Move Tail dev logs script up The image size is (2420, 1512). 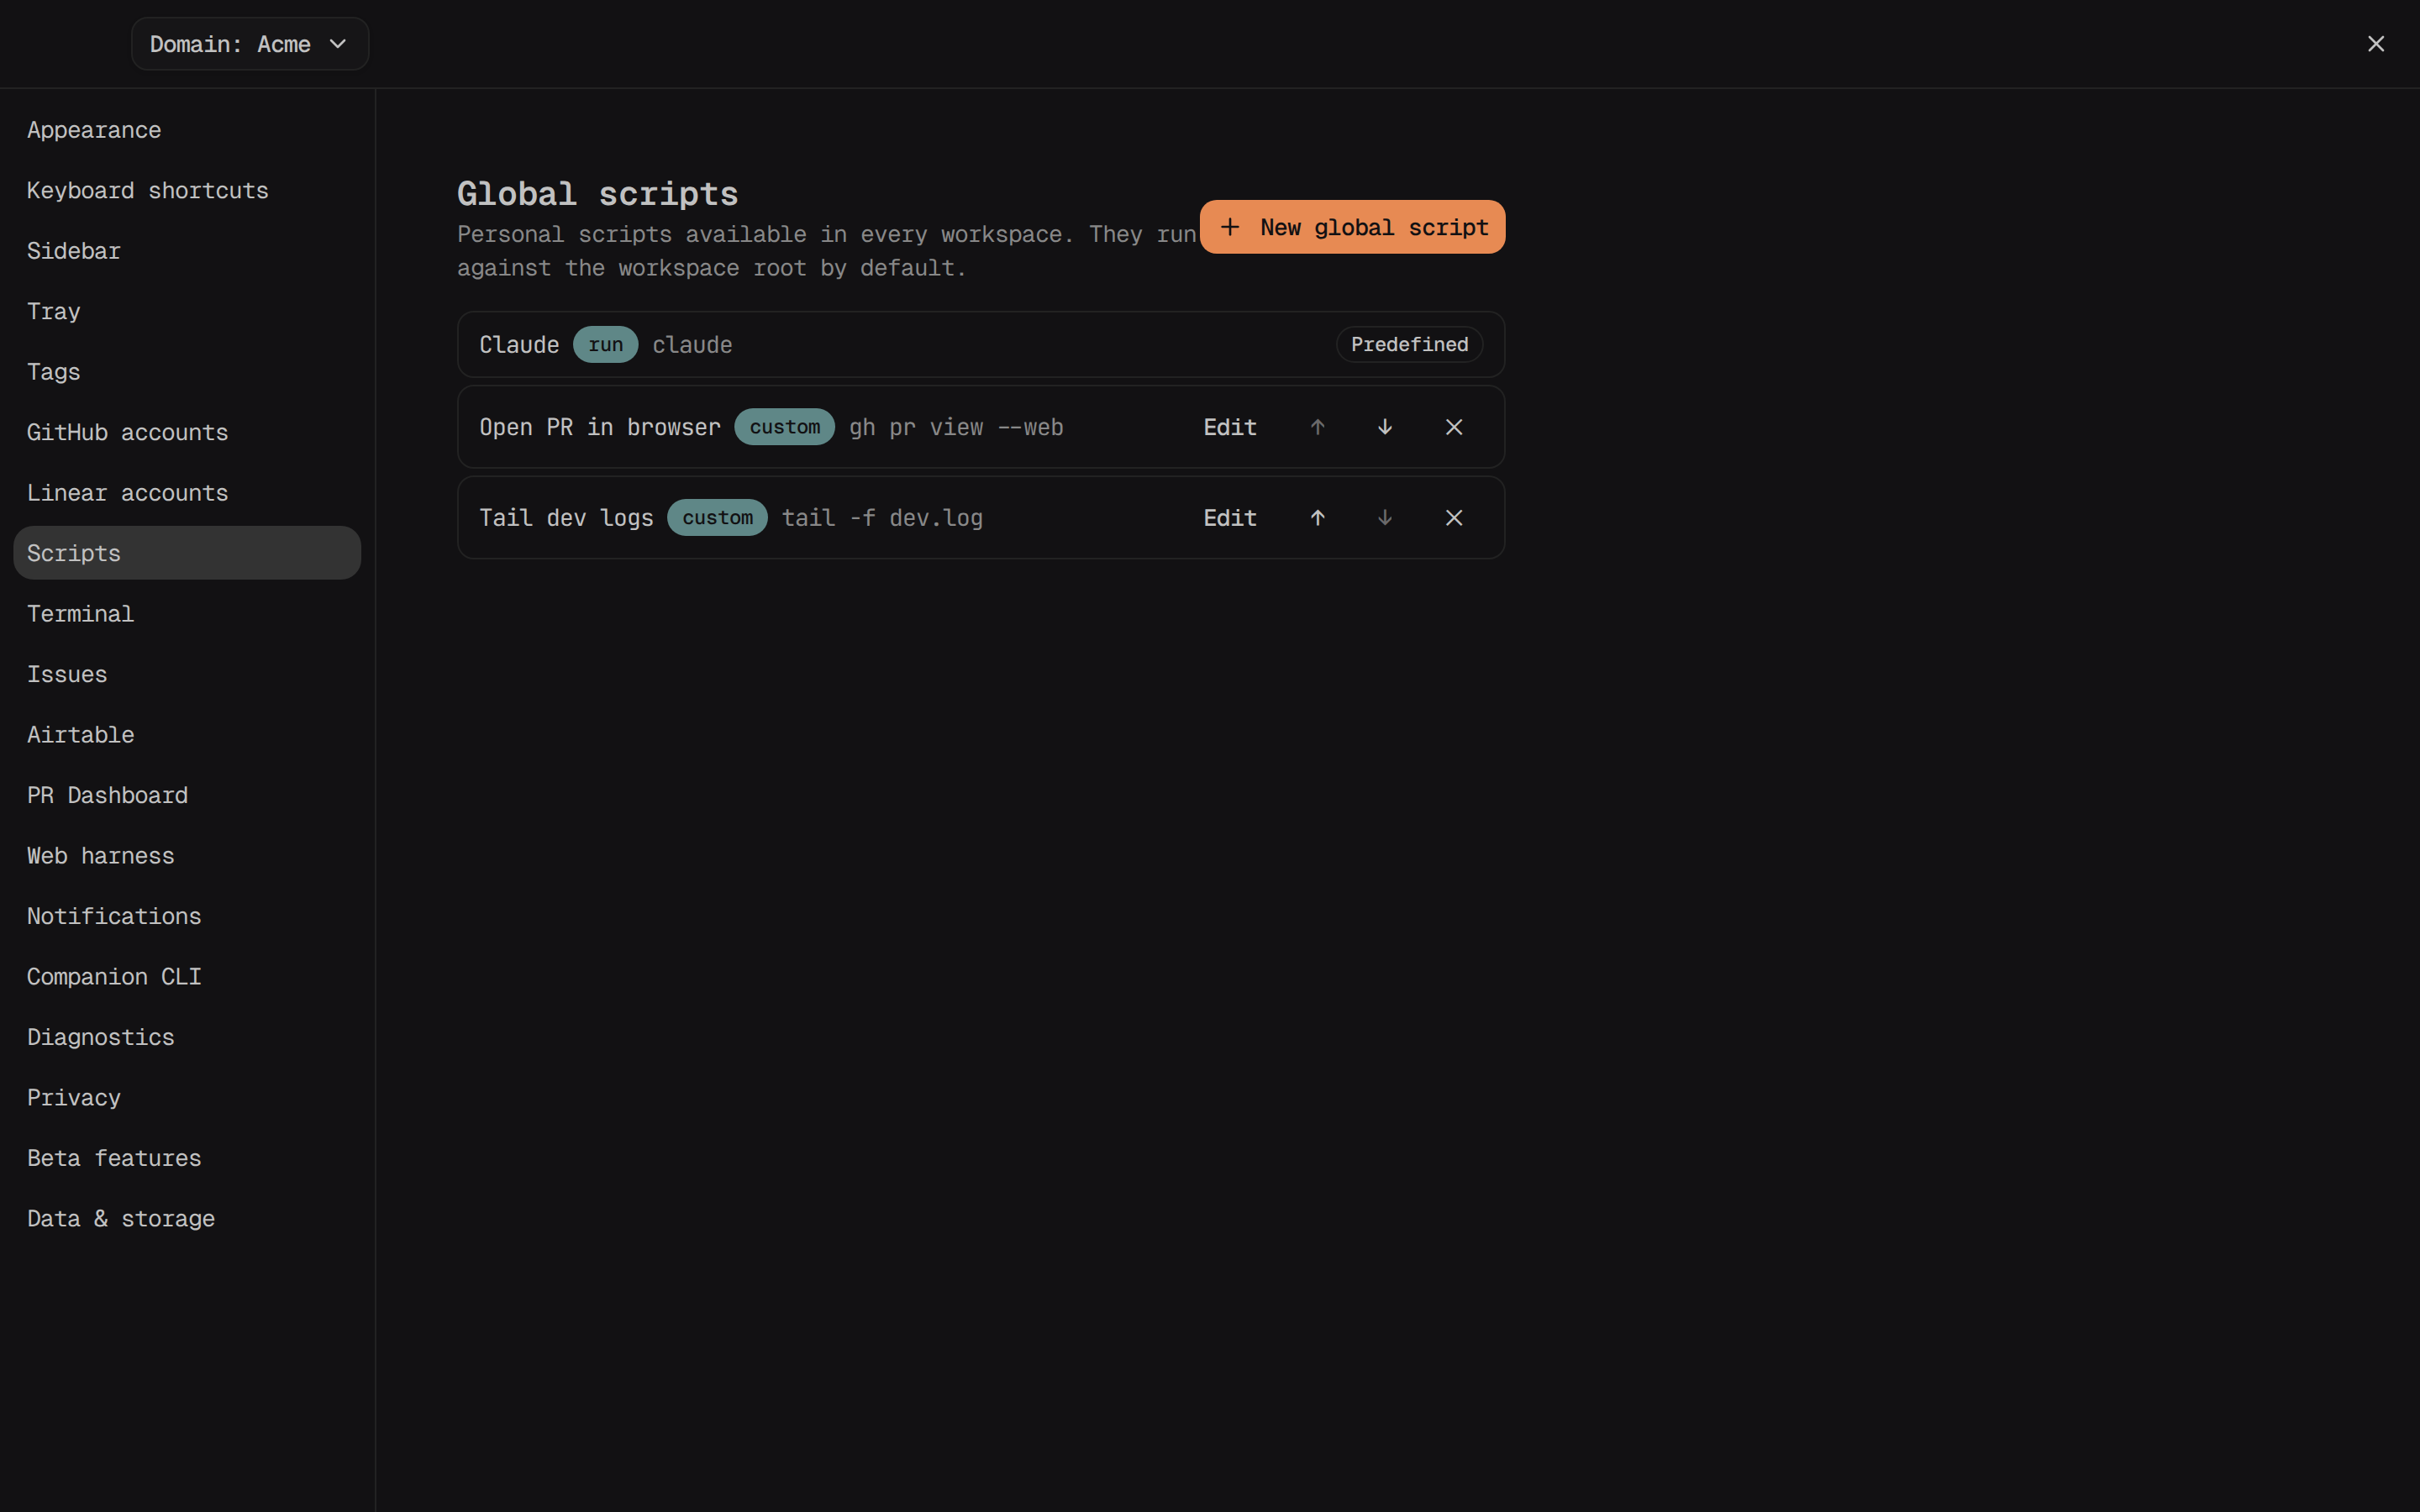tap(1317, 518)
